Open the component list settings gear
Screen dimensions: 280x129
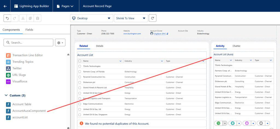(x=60, y=43)
